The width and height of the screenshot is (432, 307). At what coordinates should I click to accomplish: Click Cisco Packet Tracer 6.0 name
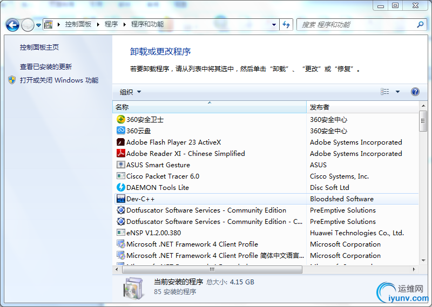163,176
